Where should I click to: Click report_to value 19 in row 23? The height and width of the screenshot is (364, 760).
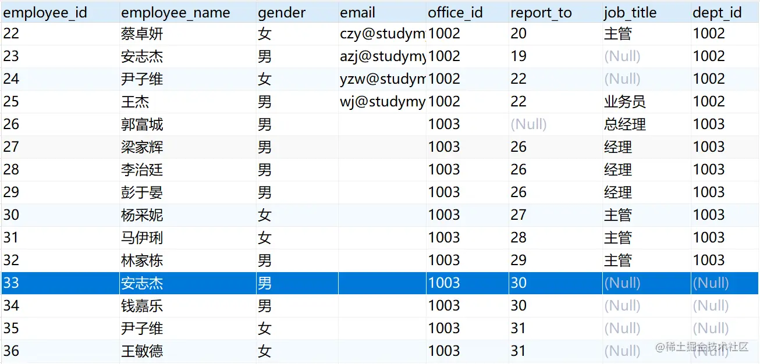point(556,56)
